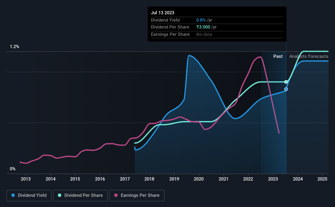Toggle the Dividend Yield legend button
Screen dimensions: 335x207
(29, 196)
